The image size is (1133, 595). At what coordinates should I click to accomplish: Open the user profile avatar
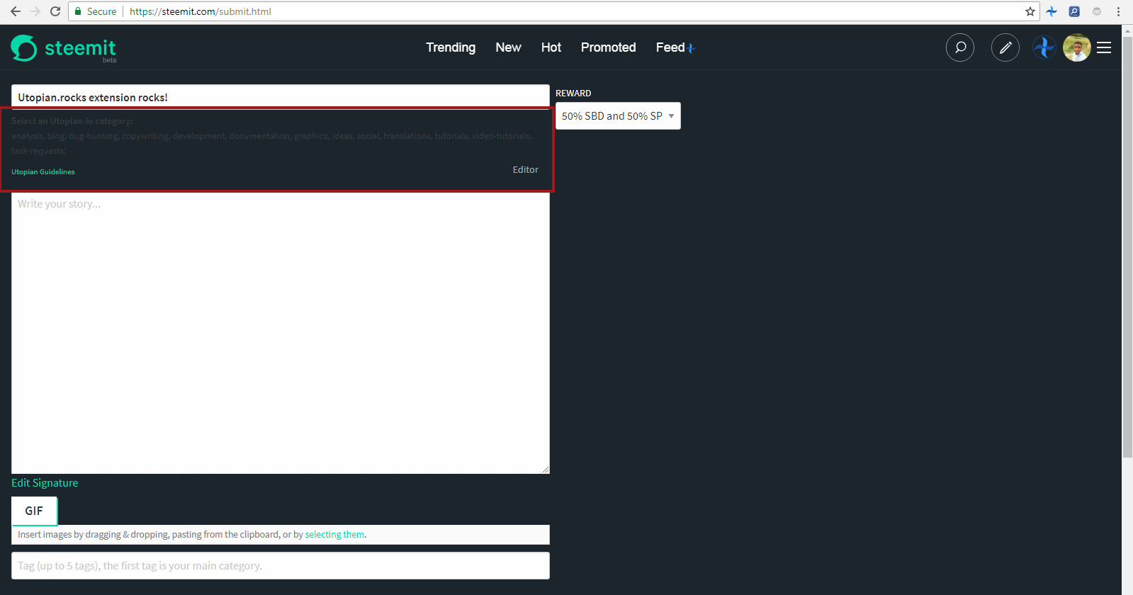point(1076,47)
